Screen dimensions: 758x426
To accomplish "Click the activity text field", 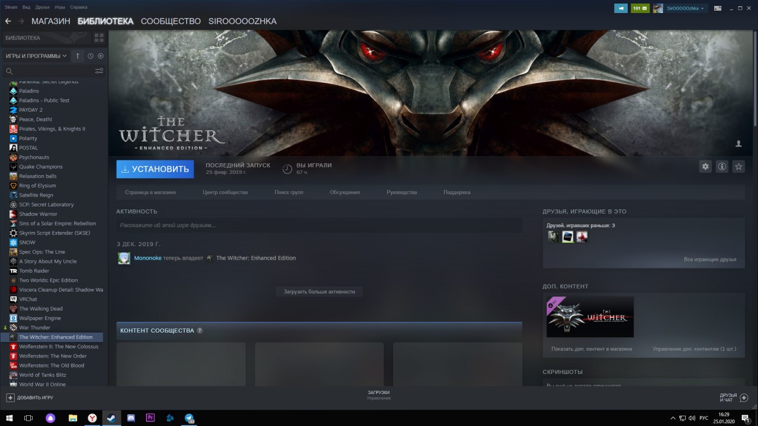I will coord(319,225).
